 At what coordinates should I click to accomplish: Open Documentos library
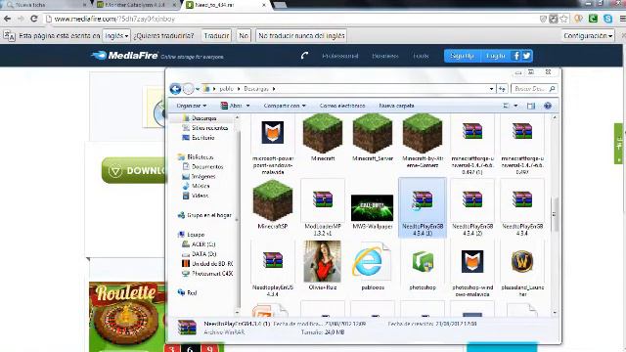point(207,166)
